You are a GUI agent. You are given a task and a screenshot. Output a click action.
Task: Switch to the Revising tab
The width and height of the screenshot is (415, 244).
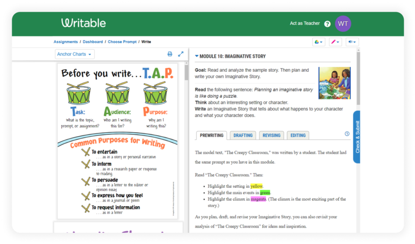(271, 135)
